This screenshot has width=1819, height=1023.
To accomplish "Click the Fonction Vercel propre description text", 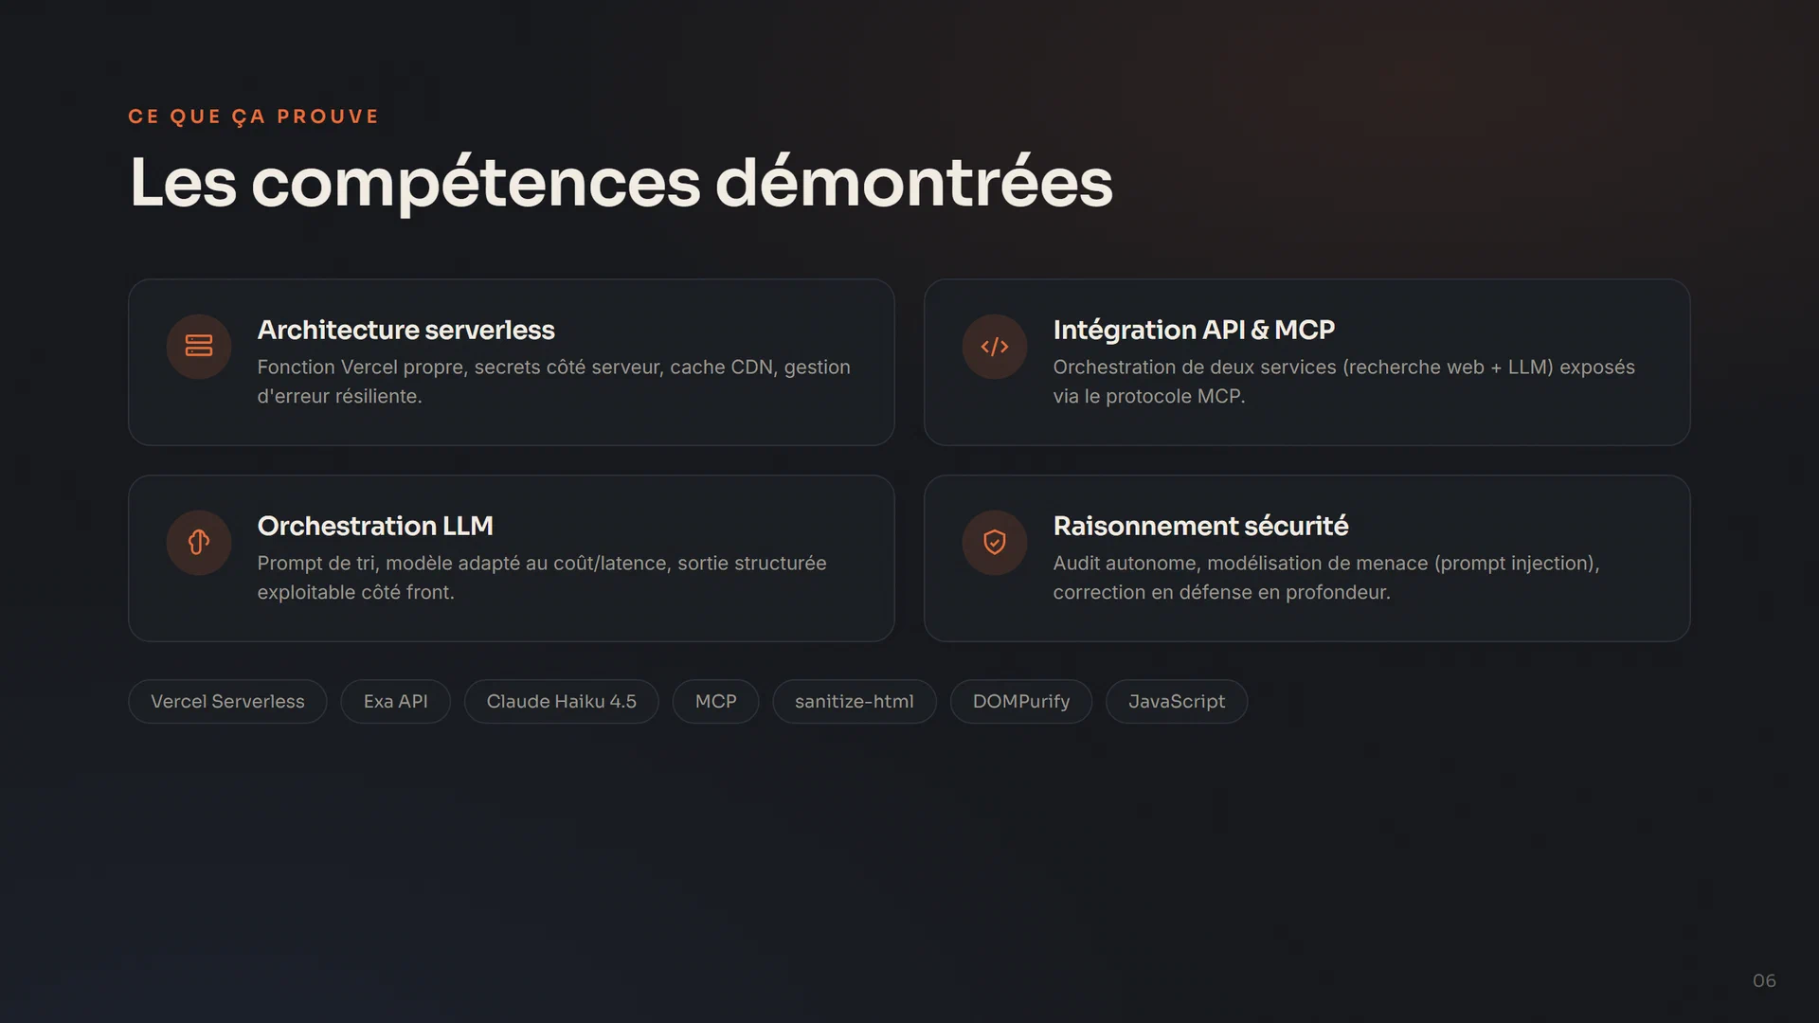I will click(x=554, y=382).
